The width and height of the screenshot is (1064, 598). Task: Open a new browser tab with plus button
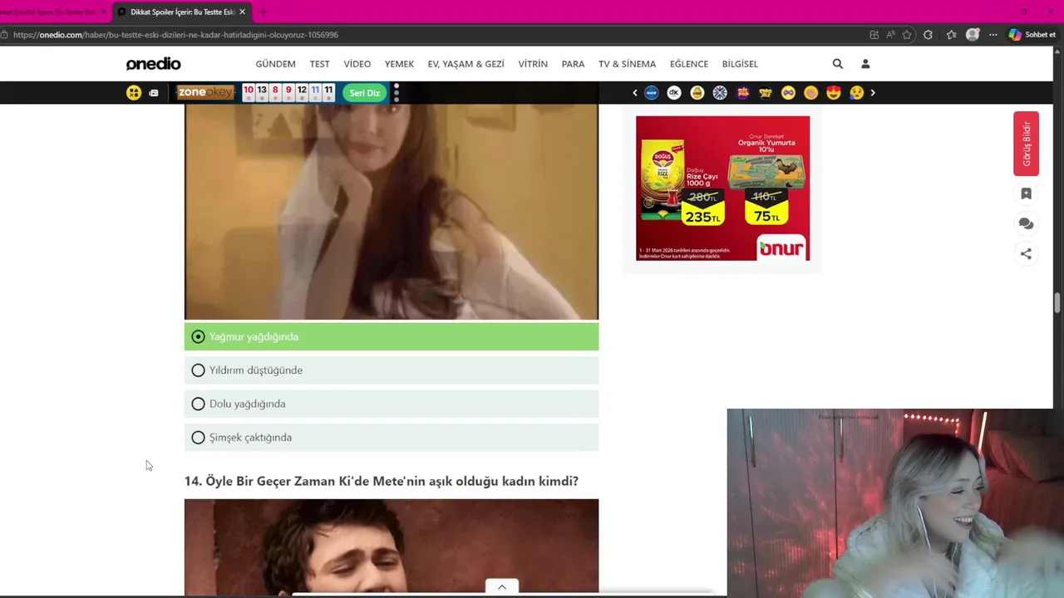(263, 12)
